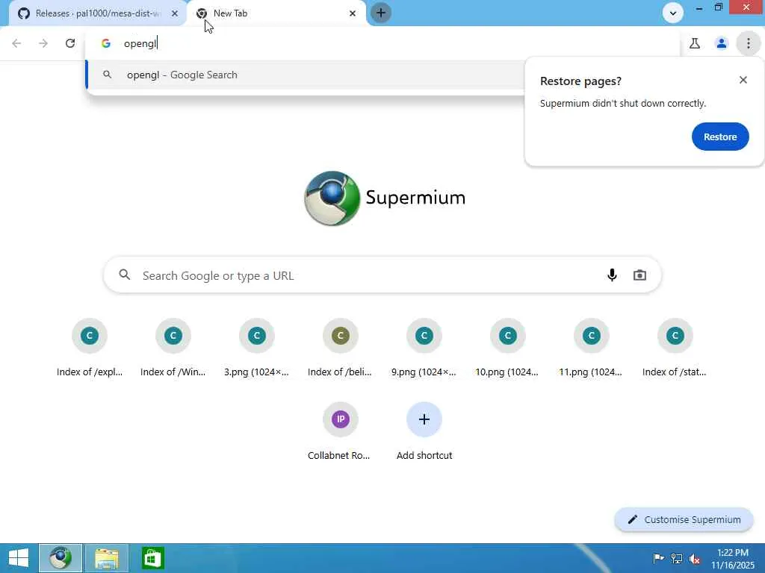Viewport: 765px width, 573px height.
Task: Dismiss the Restore pages popup
Action: tap(743, 80)
